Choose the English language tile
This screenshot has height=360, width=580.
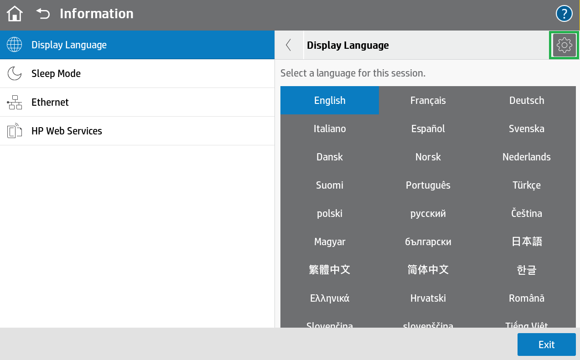pyautogui.click(x=329, y=100)
